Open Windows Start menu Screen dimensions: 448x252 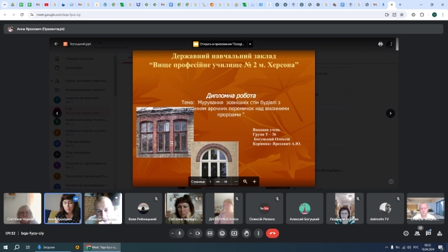click(x=6, y=247)
